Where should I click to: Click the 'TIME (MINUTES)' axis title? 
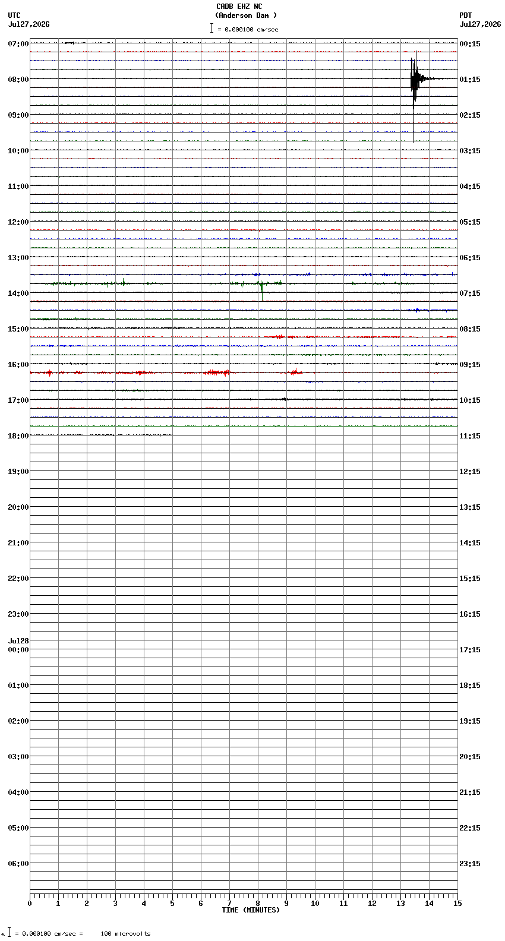[251, 910]
